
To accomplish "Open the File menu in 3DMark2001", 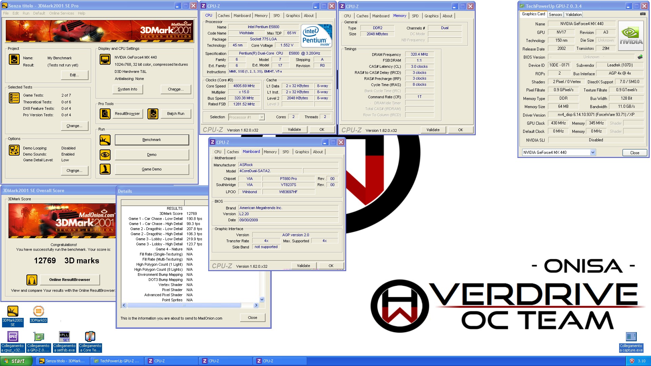I will tap(6, 13).
